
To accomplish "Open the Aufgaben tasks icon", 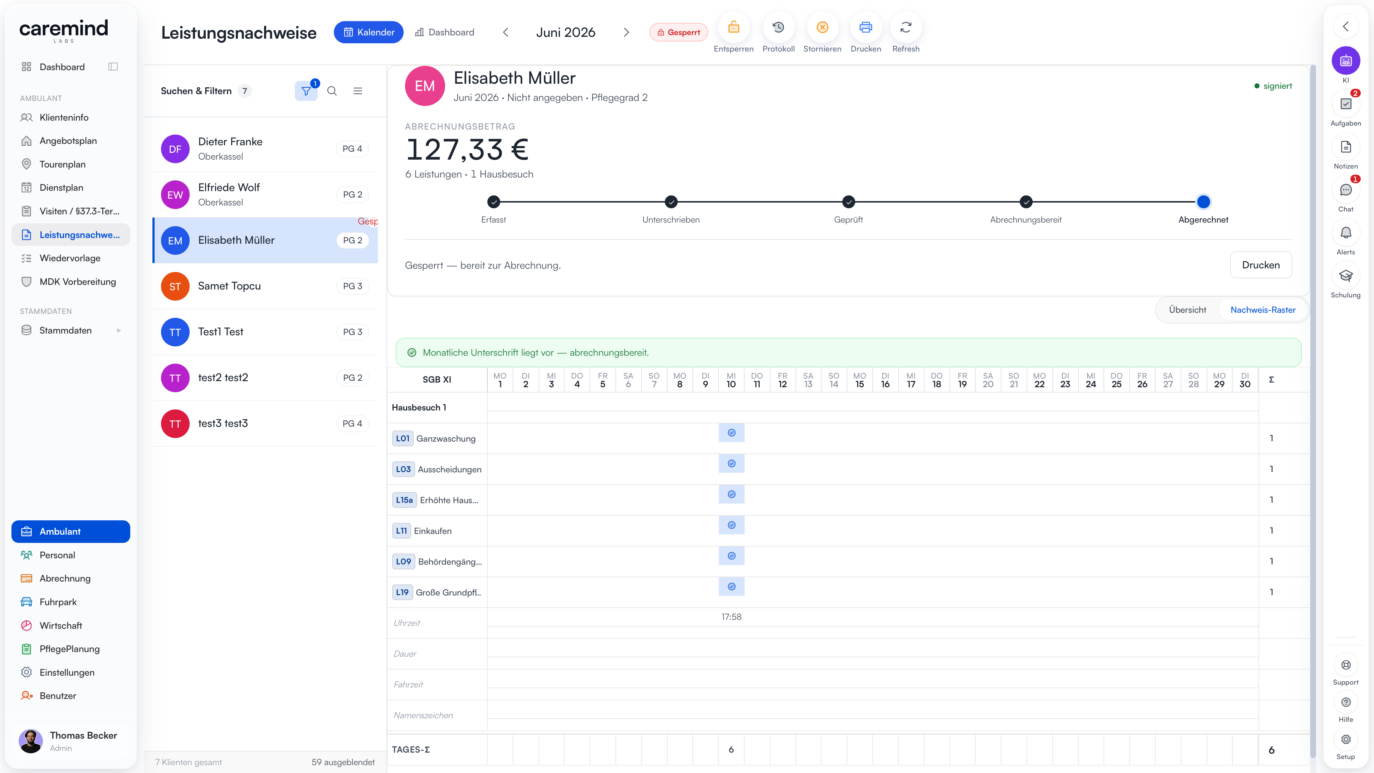I will click(x=1345, y=104).
